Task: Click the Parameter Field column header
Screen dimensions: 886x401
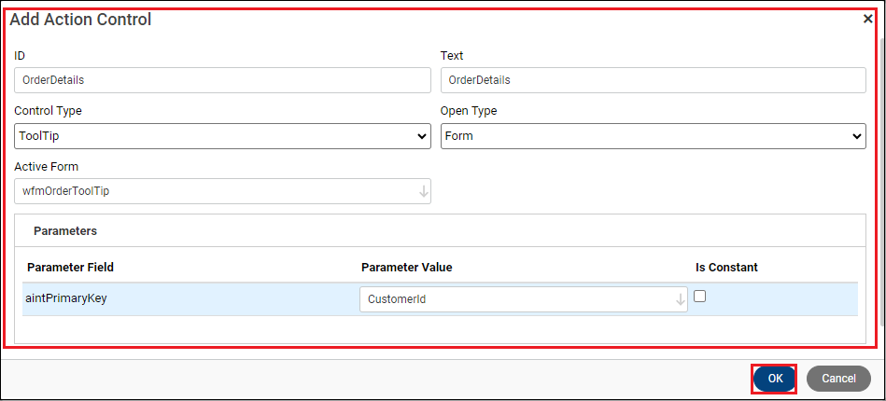Action: [71, 268]
